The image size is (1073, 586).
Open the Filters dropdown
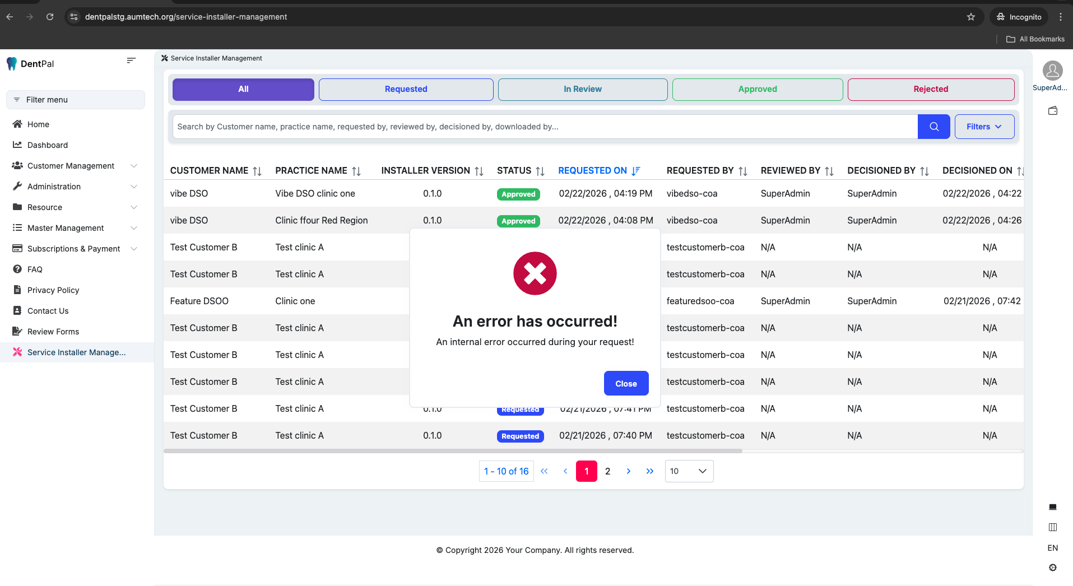[x=984, y=127]
